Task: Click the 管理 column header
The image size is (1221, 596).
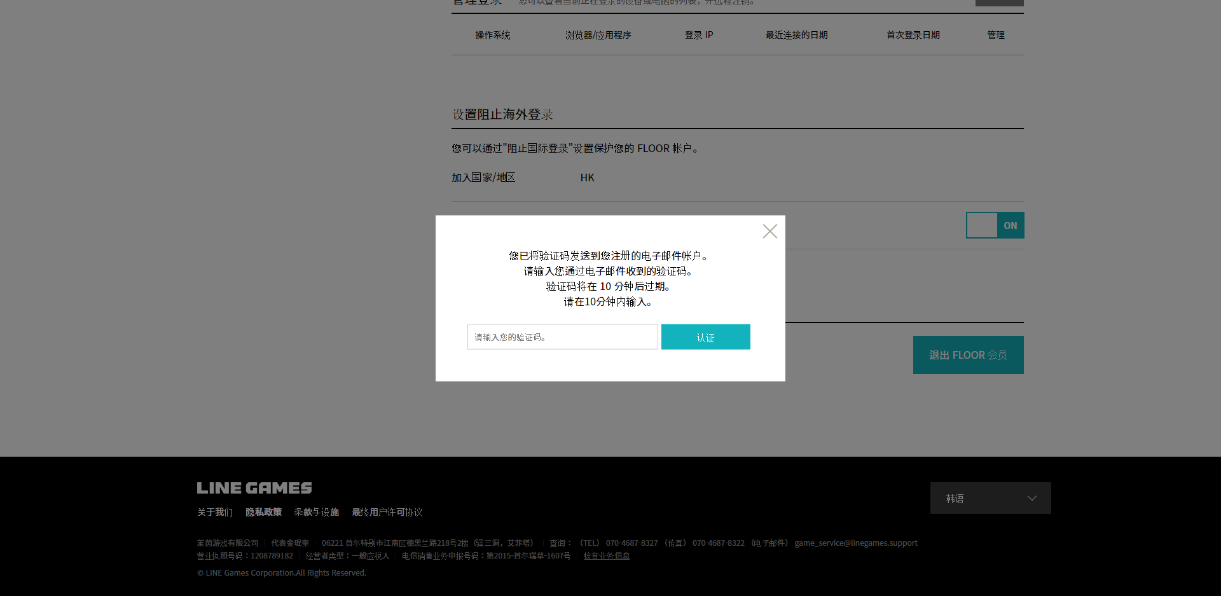Action: tap(996, 35)
